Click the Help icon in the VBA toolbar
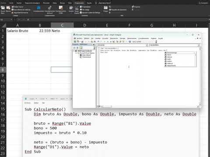This screenshot has width=210, height=157. pos(130,41)
